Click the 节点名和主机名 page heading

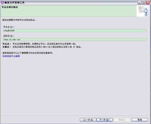pyautogui.click(x=10, y=7)
